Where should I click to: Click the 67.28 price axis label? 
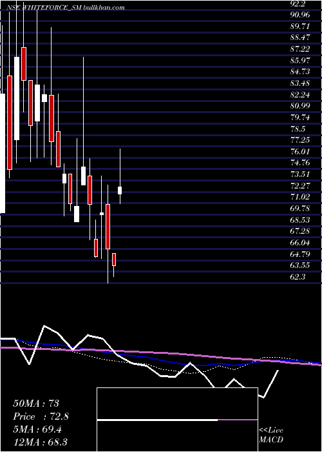tap(300, 231)
